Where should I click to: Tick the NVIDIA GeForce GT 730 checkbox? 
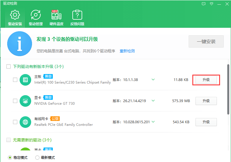(15, 101)
